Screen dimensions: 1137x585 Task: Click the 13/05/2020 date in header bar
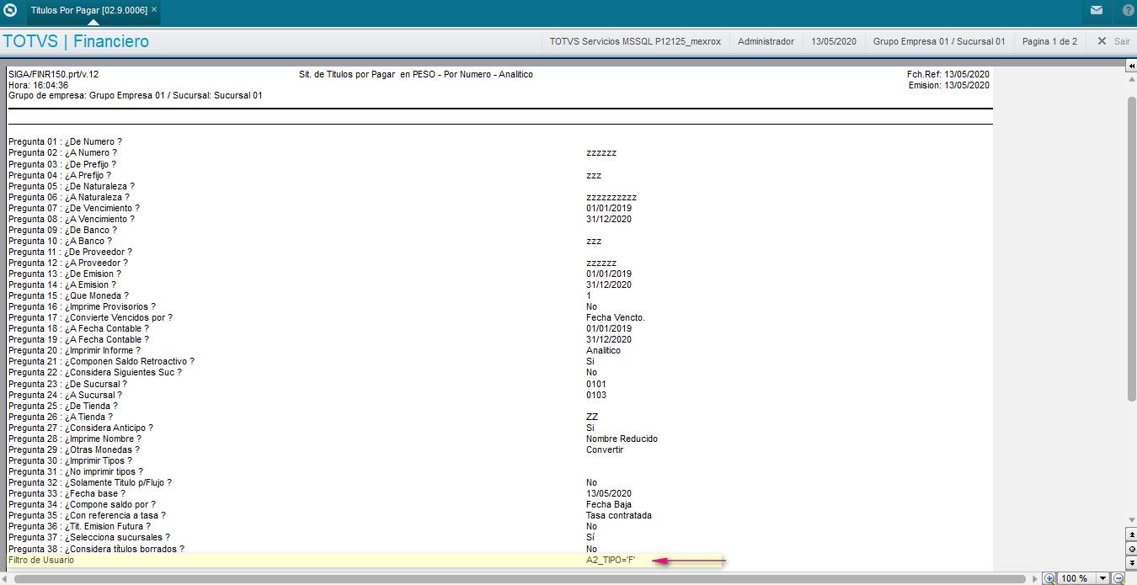[x=834, y=41]
